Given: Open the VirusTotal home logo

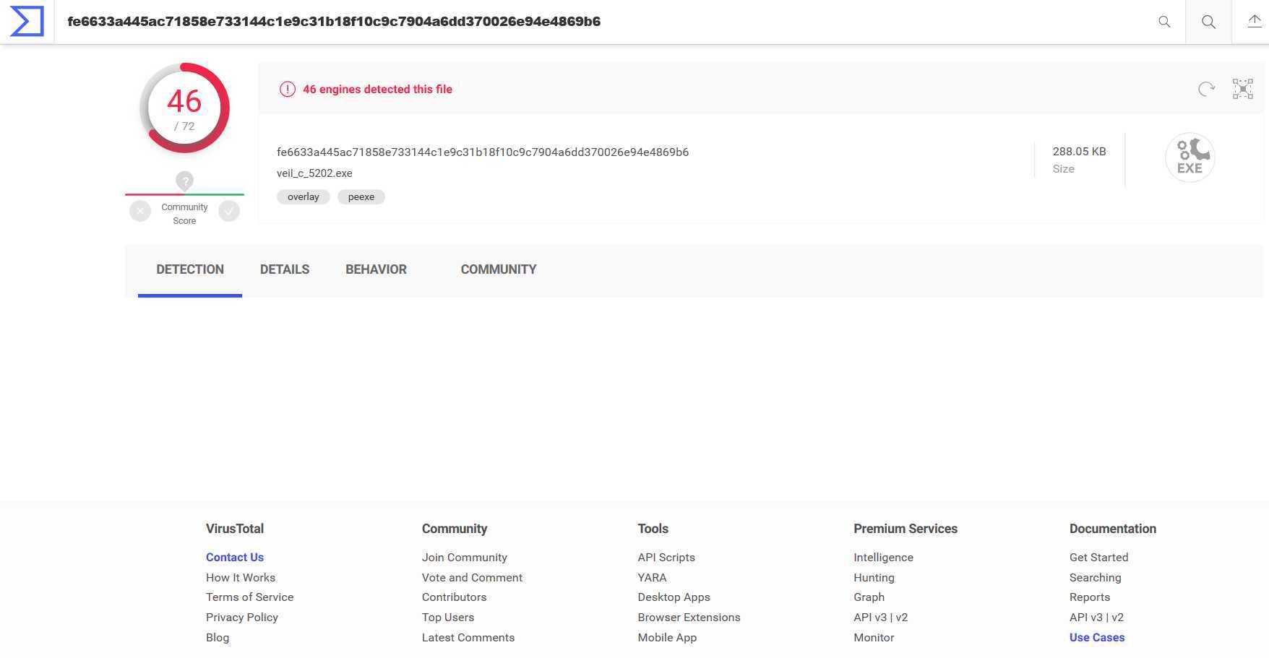Looking at the screenshot, I should [x=27, y=22].
